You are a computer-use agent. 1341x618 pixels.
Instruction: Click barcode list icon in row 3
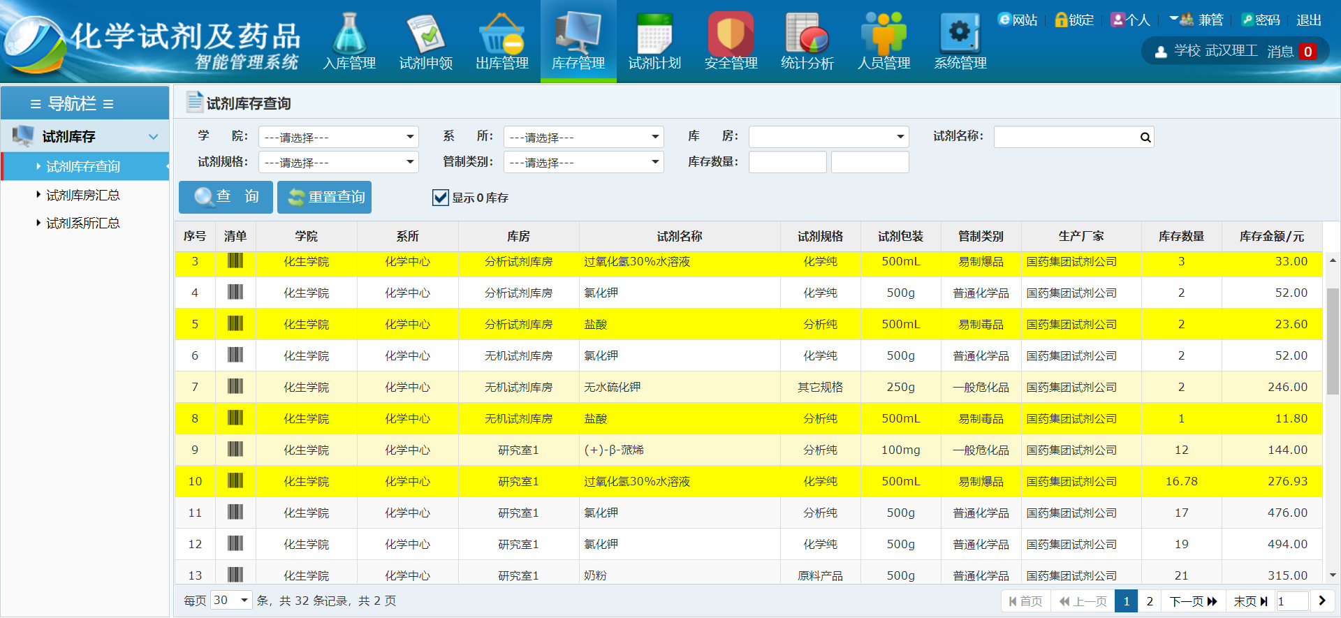[235, 261]
